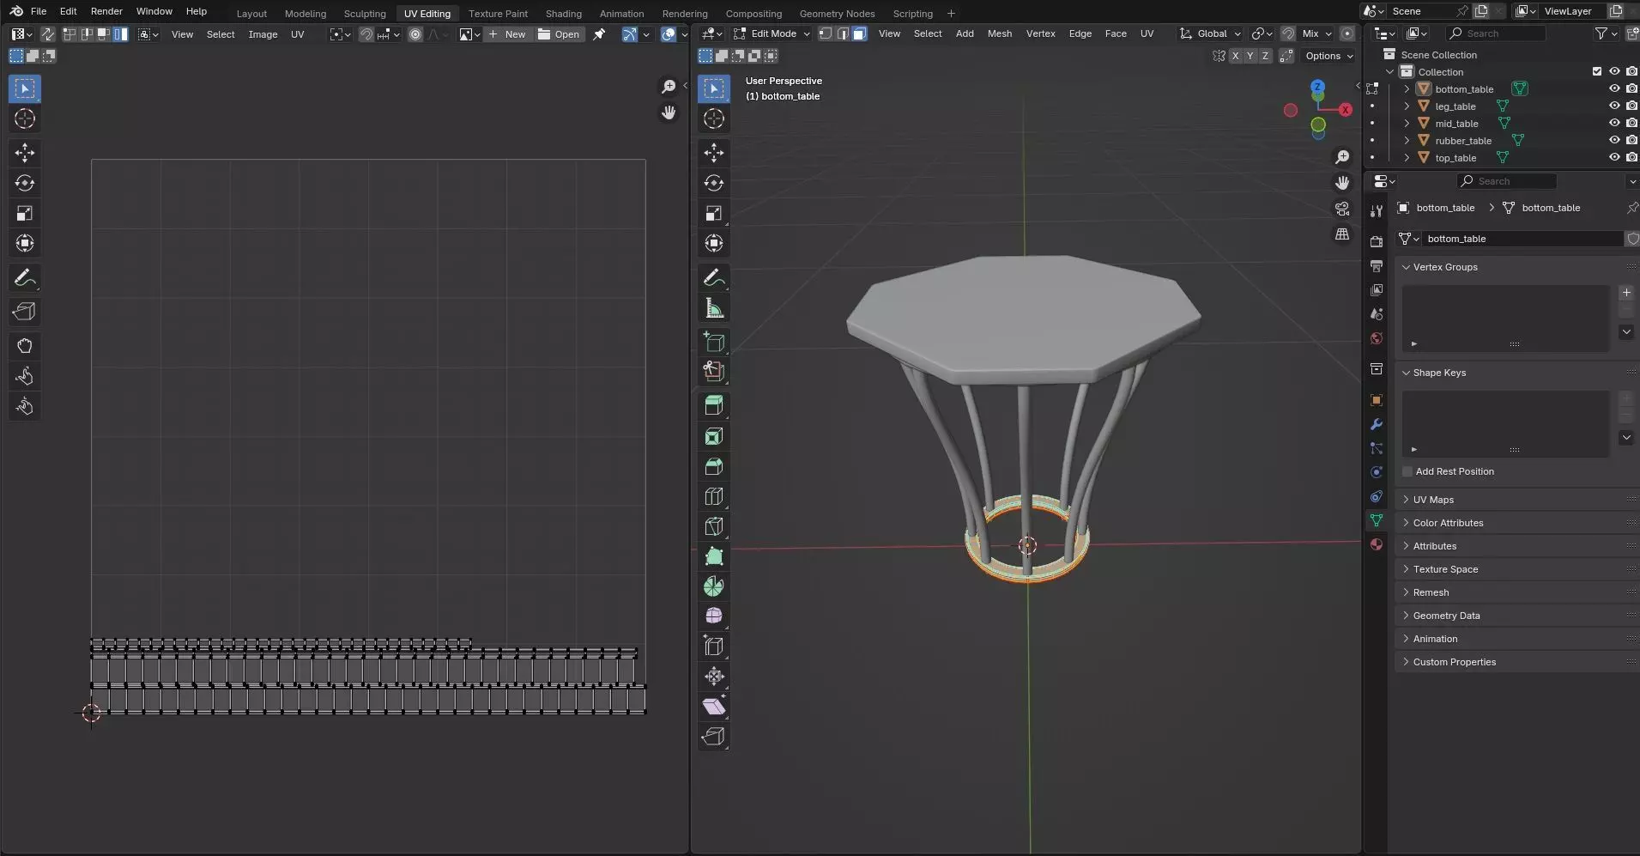Screen dimensions: 1640x856
Task: Switch viewport to orthographic grid icon
Action: [1342, 234]
